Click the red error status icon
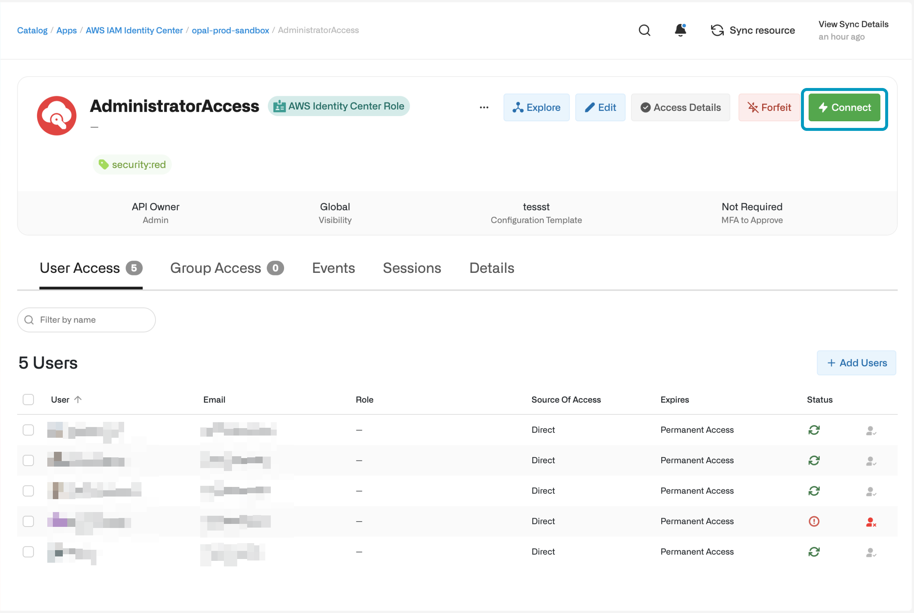 814,521
